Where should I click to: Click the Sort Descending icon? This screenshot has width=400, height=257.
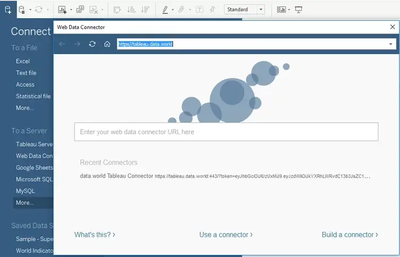click(x=145, y=10)
